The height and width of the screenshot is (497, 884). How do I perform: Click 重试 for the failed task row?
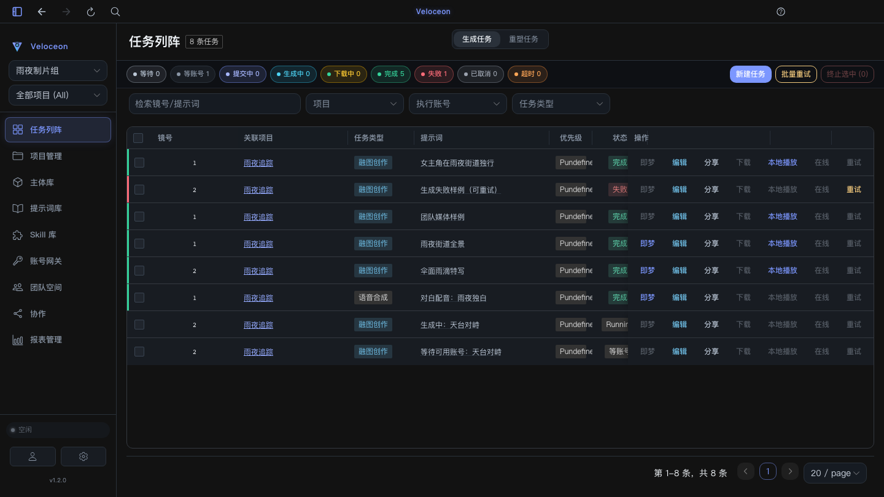(x=854, y=190)
